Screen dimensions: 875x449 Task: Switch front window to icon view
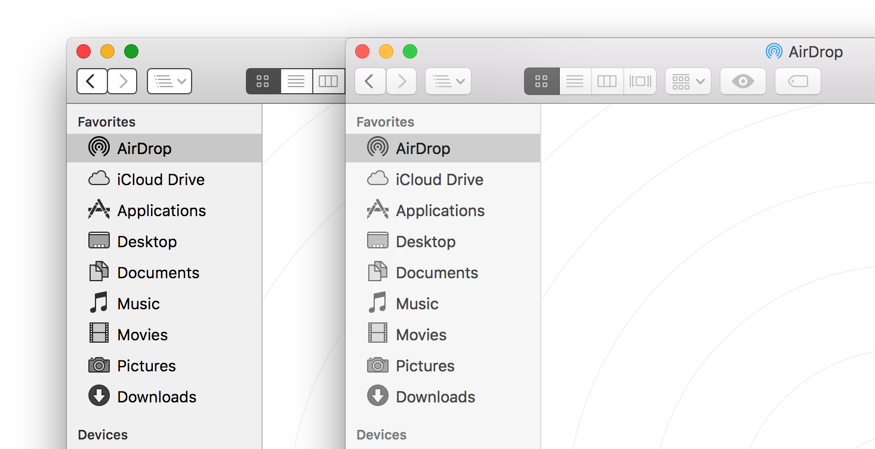point(541,81)
